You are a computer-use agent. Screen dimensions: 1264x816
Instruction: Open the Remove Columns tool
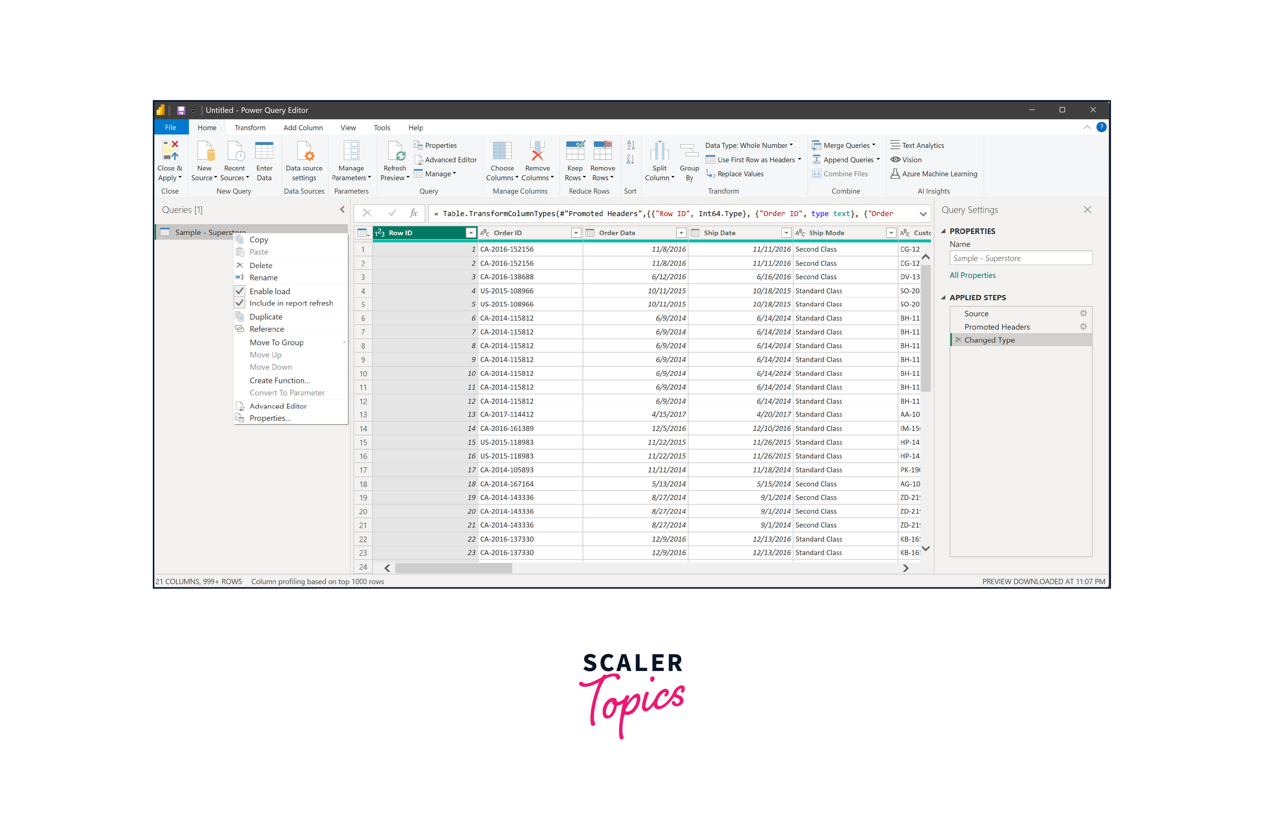point(537,151)
